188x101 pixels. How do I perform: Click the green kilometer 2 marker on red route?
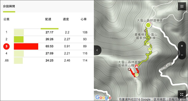pyautogui.click(x=137, y=75)
